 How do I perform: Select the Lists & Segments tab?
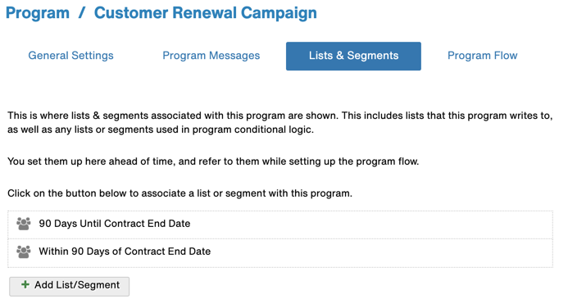tap(353, 57)
